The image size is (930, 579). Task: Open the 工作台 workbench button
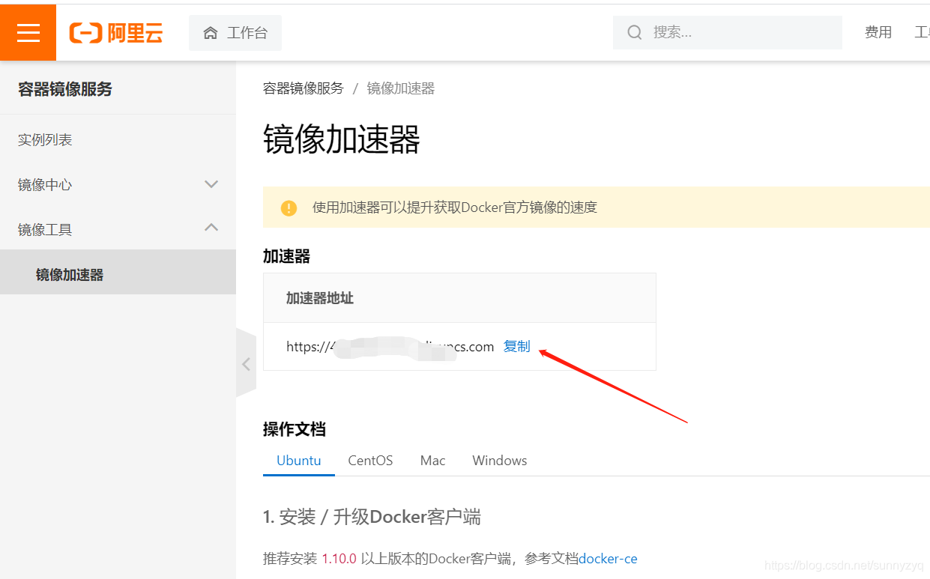(x=235, y=33)
